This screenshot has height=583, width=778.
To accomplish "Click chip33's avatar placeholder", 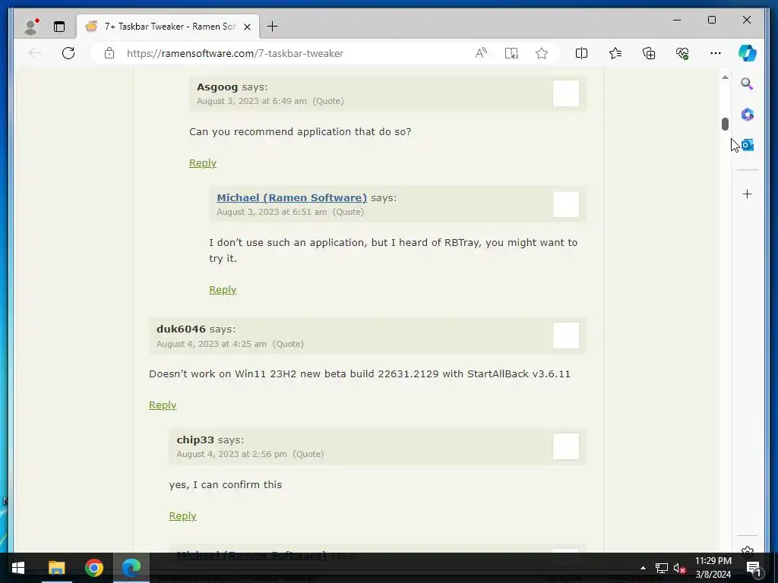I will (566, 446).
